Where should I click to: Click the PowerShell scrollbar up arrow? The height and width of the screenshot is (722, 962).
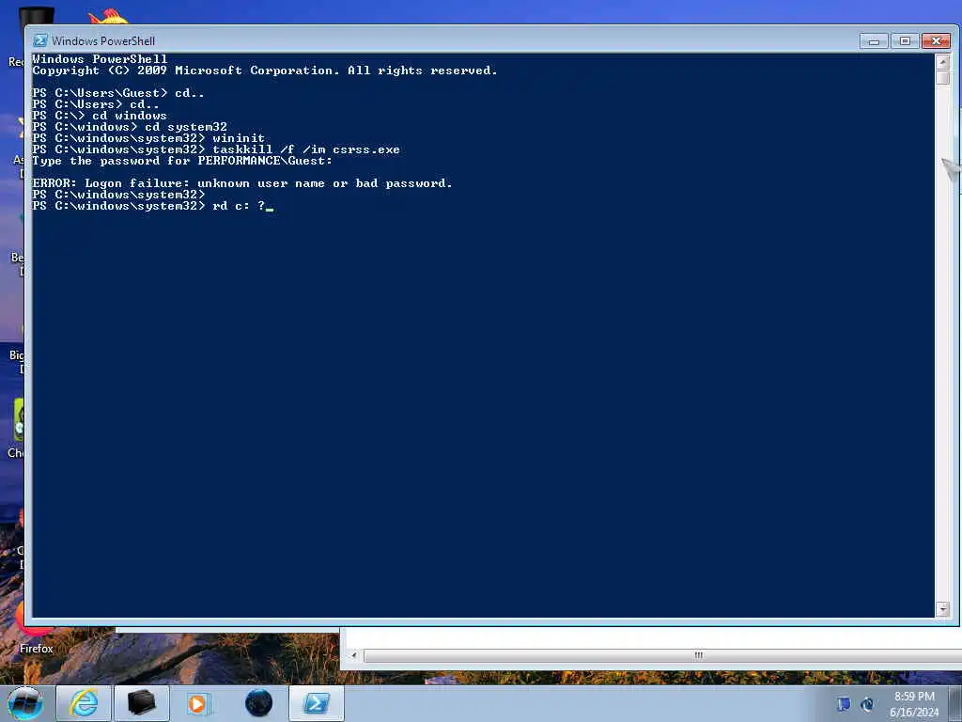[943, 63]
